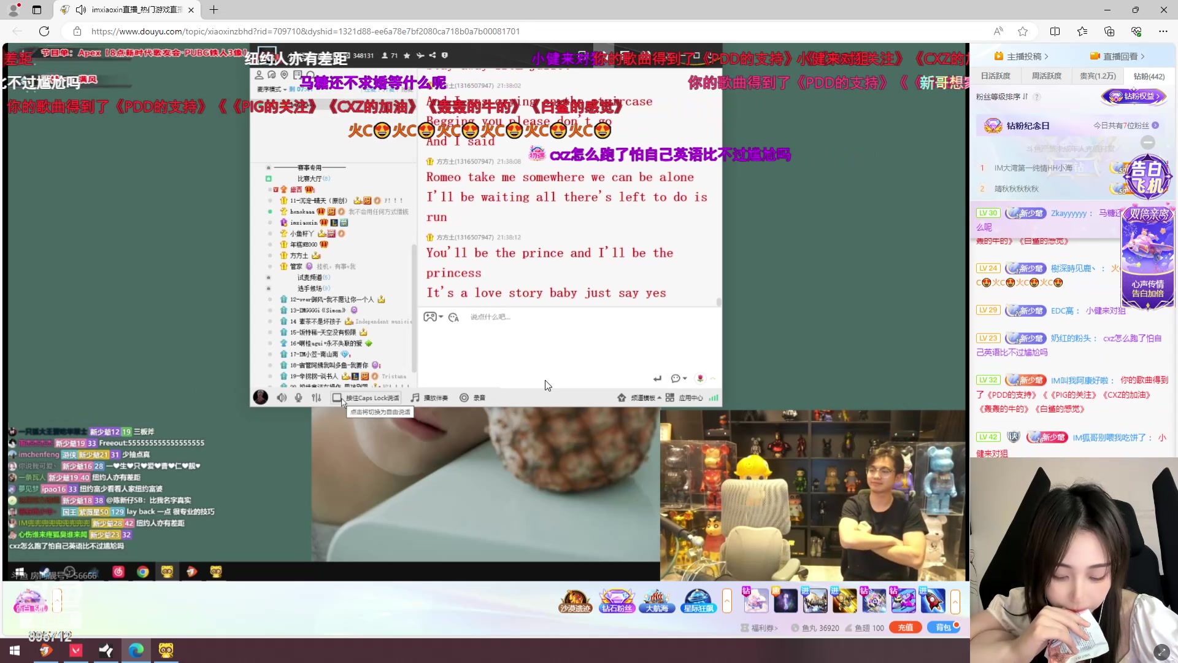Select the red rocket gift
Viewport: 1178px width, 663px height.
(933, 600)
